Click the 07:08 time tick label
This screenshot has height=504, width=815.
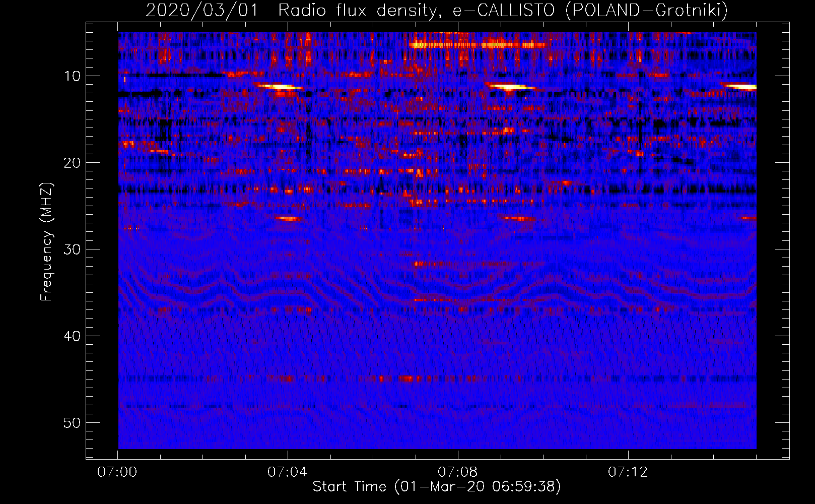click(x=458, y=472)
